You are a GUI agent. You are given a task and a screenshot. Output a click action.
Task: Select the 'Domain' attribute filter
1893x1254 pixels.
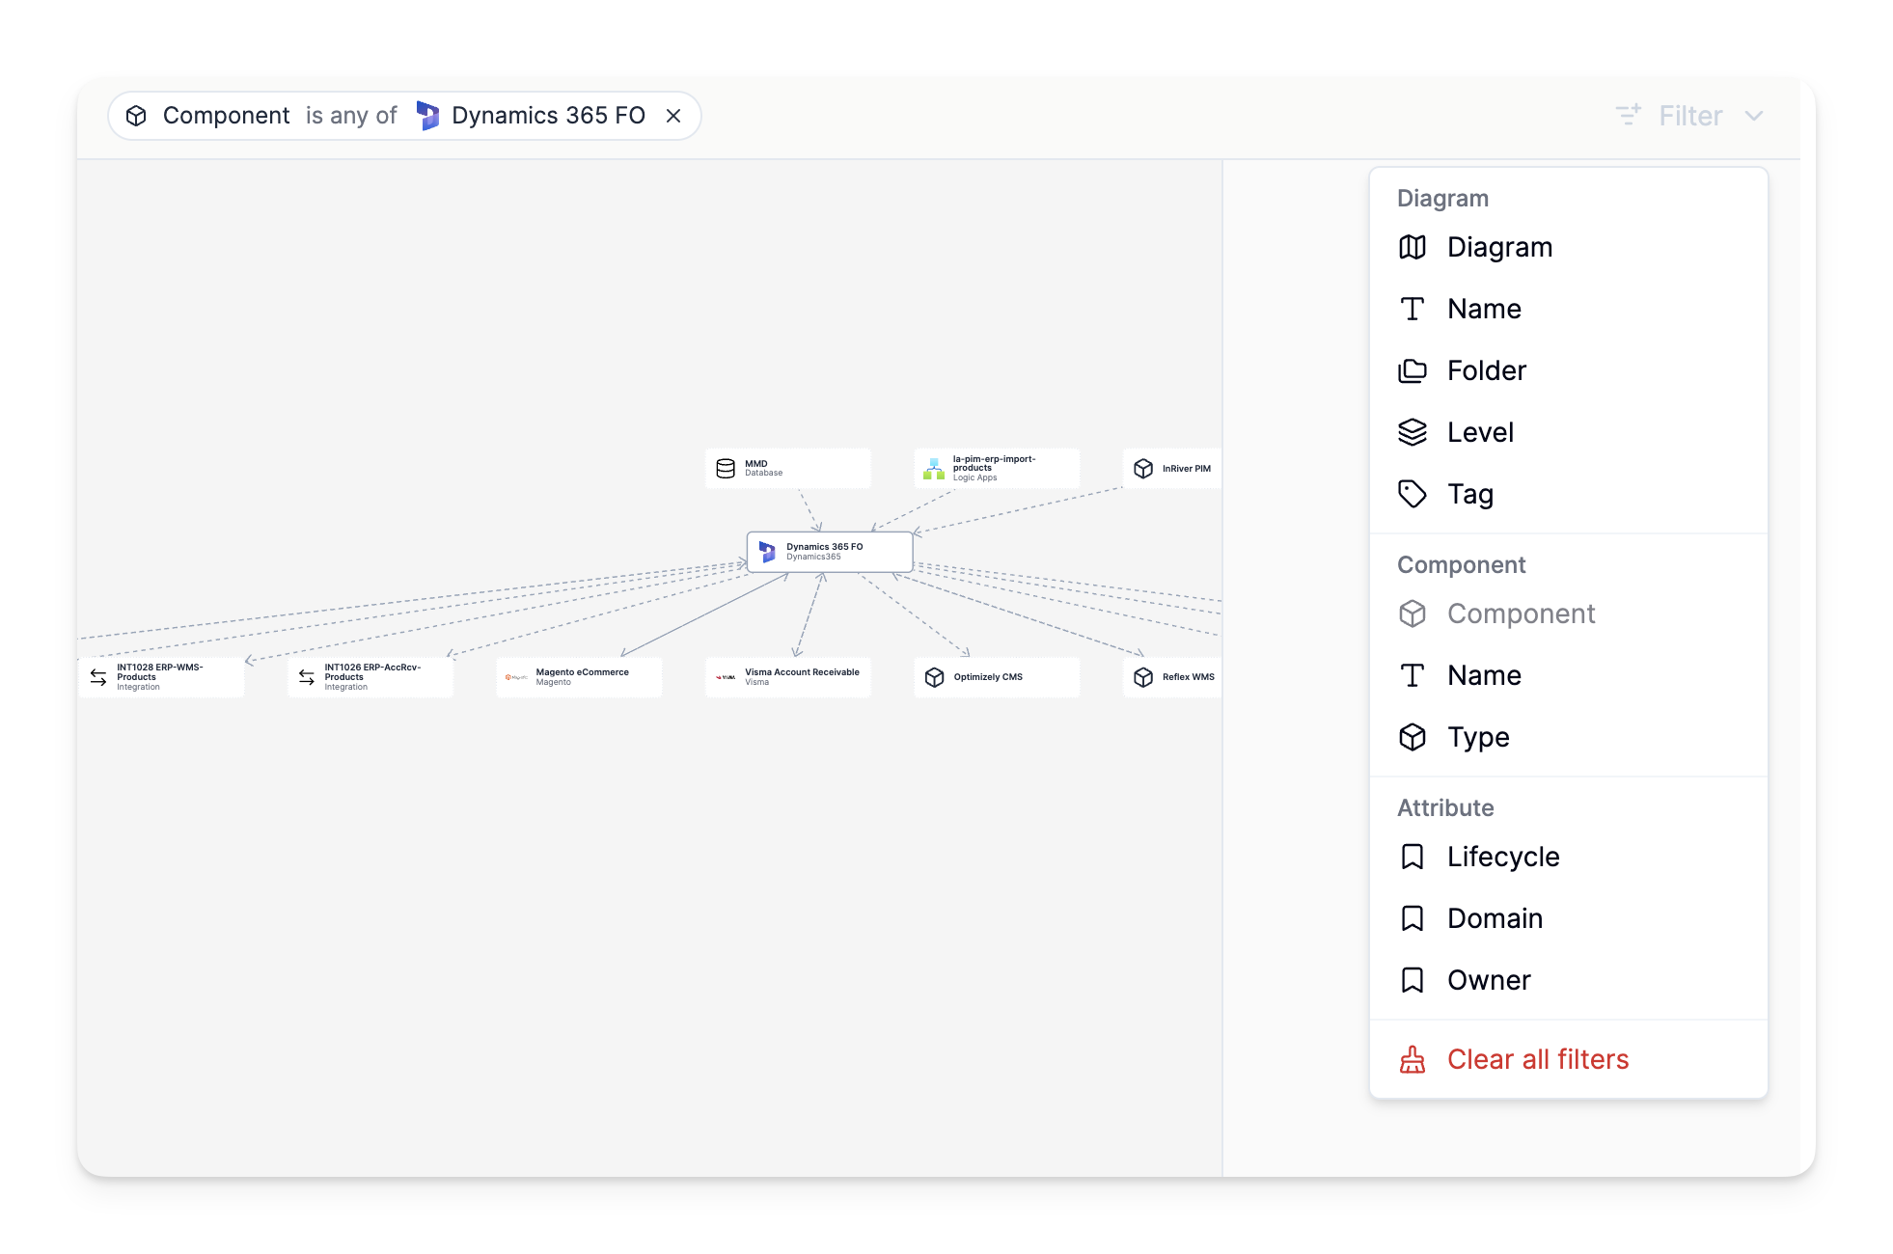click(x=1495, y=918)
